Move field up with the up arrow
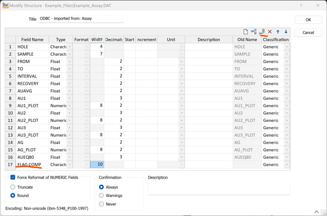Screen dimensions: 327x216 coord(278,32)
